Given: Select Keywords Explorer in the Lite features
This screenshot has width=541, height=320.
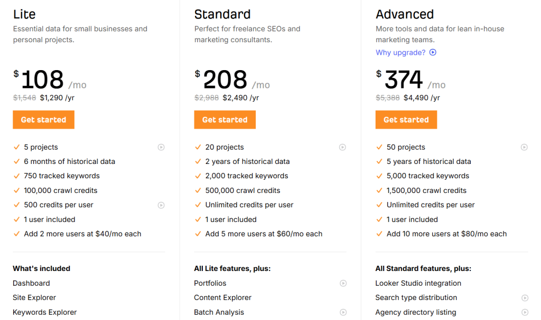Looking at the screenshot, I should (x=44, y=312).
